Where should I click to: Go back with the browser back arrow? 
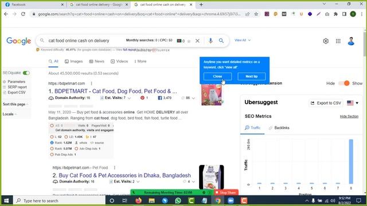(6, 14)
